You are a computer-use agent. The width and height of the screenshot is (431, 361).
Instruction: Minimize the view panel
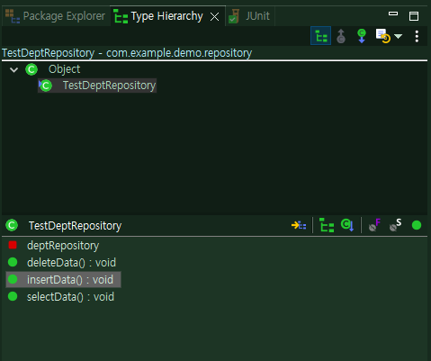click(393, 14)
